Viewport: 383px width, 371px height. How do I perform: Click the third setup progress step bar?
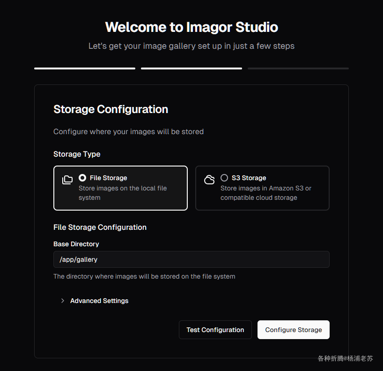pyautogui.click(x=298, y=68)
